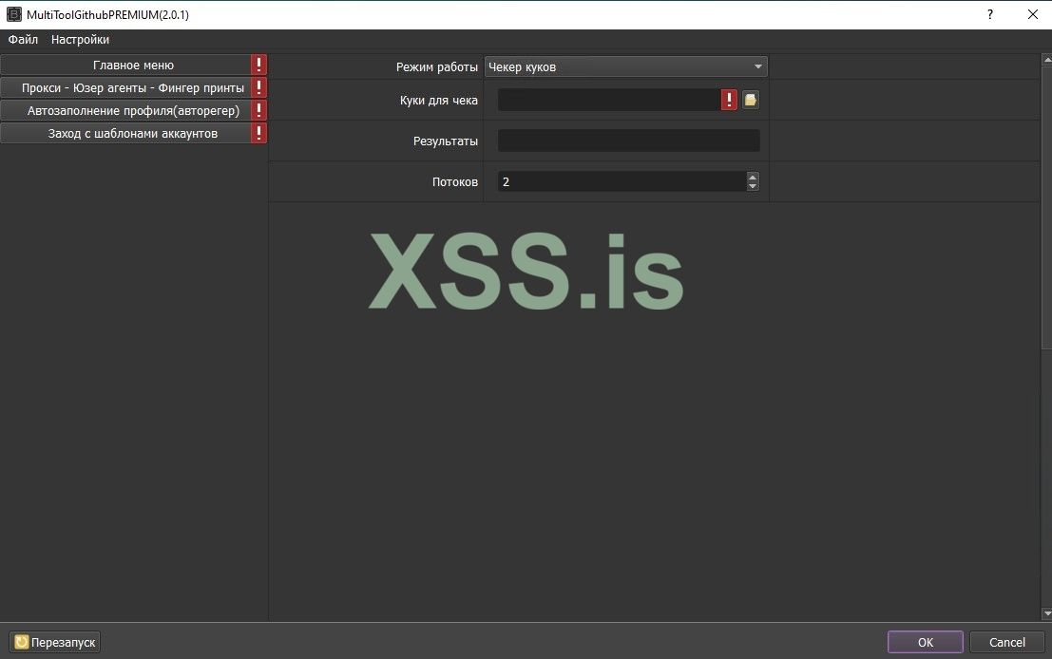This screenshot has width=1052, height=659.
Task: Open Прокси - Юзер агенты - Фингер принты section
Action: point(125,87)
